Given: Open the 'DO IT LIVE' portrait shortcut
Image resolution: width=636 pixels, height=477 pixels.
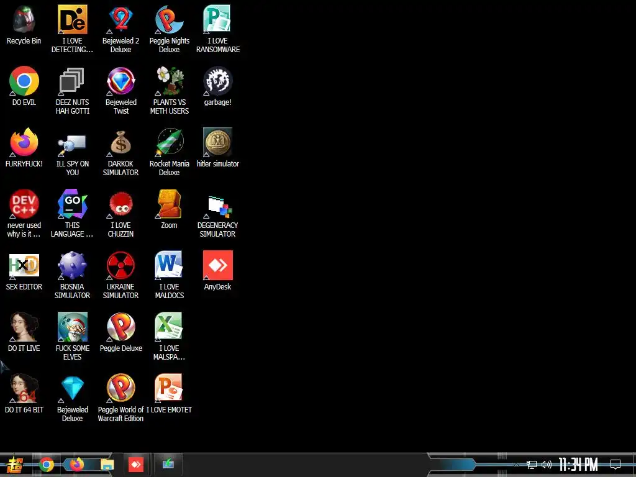Looking at the screenshot, I should pyautogui.click(x=24, y=332).
